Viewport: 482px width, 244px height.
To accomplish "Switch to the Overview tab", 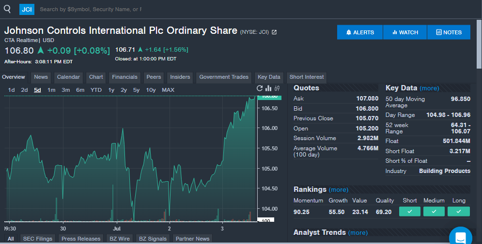I will click(x=14, y=77).
